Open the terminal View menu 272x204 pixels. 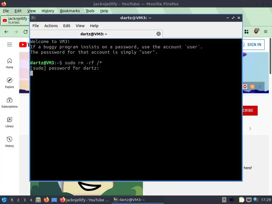pyautogui.click(x=80, y=26)
